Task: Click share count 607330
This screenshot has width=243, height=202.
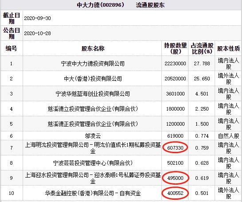Action: coord(175,148)
